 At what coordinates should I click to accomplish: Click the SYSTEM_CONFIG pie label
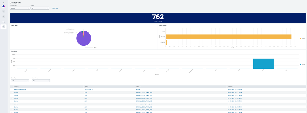point(70,29)
